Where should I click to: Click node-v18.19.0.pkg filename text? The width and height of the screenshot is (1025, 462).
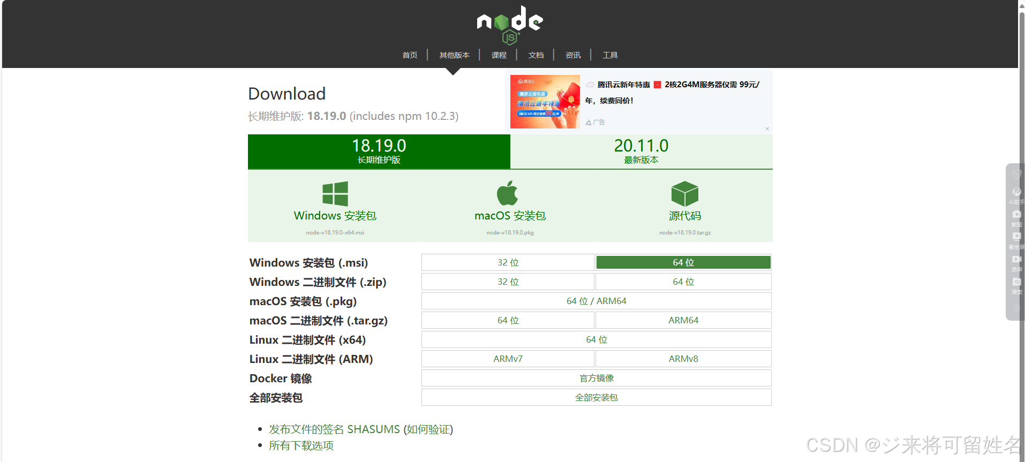point(510,232)
